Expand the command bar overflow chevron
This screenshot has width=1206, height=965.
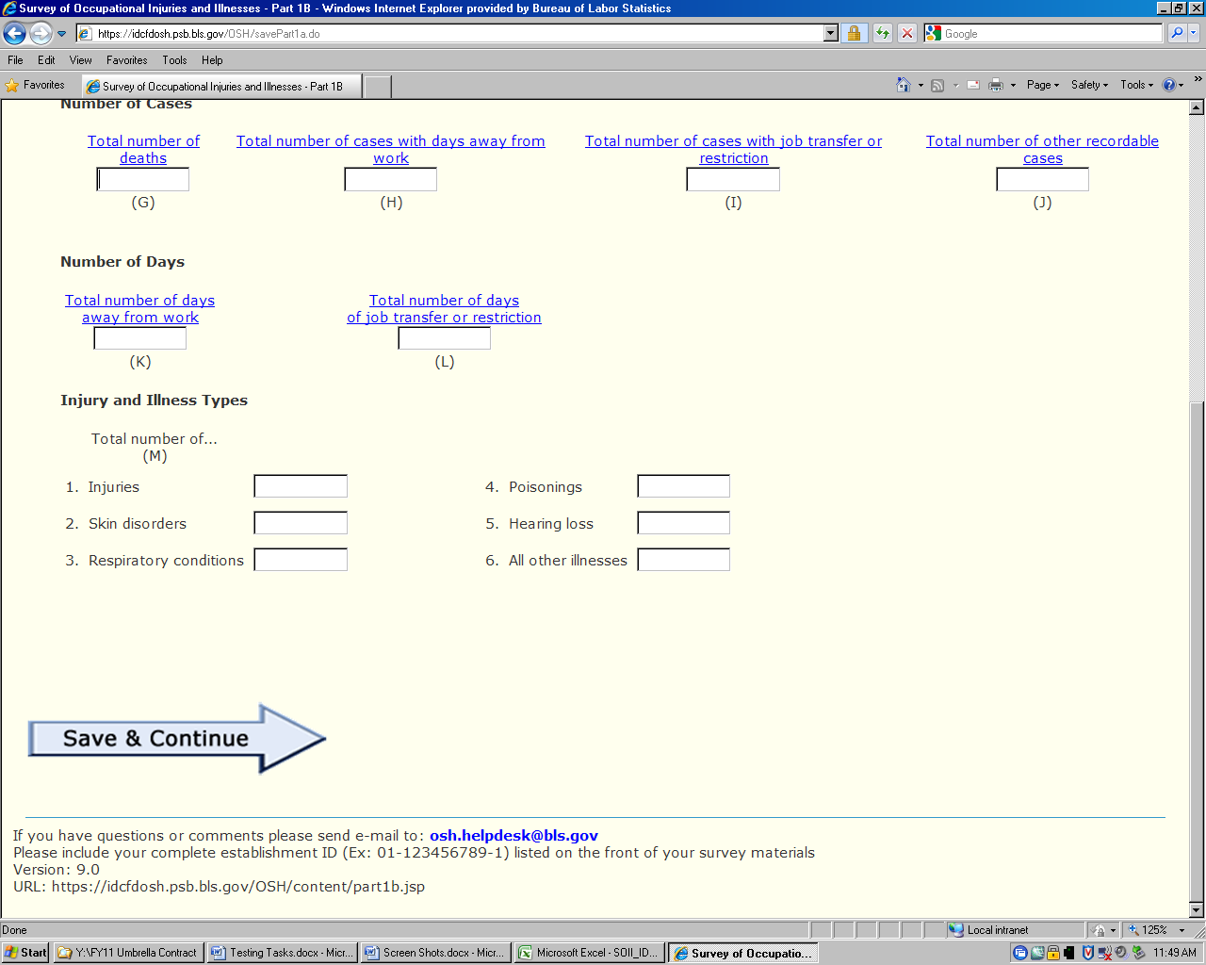[x=1198, y=79]
